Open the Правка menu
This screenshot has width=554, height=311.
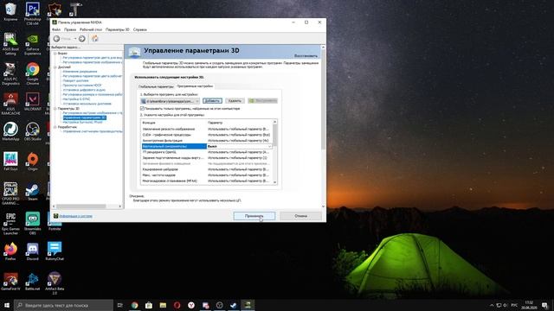(70, 29)
